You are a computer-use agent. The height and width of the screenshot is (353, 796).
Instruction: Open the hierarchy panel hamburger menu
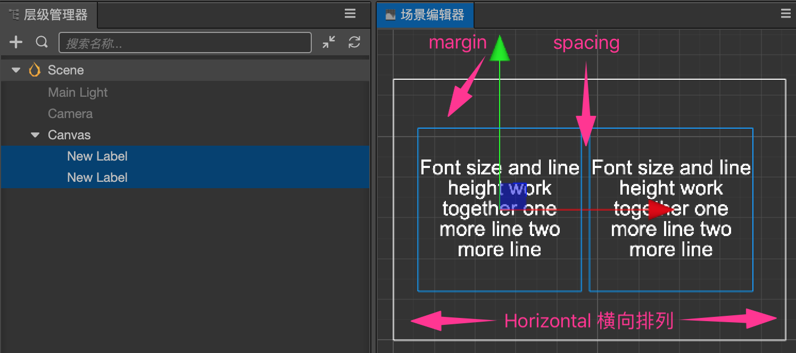[350, 14]
